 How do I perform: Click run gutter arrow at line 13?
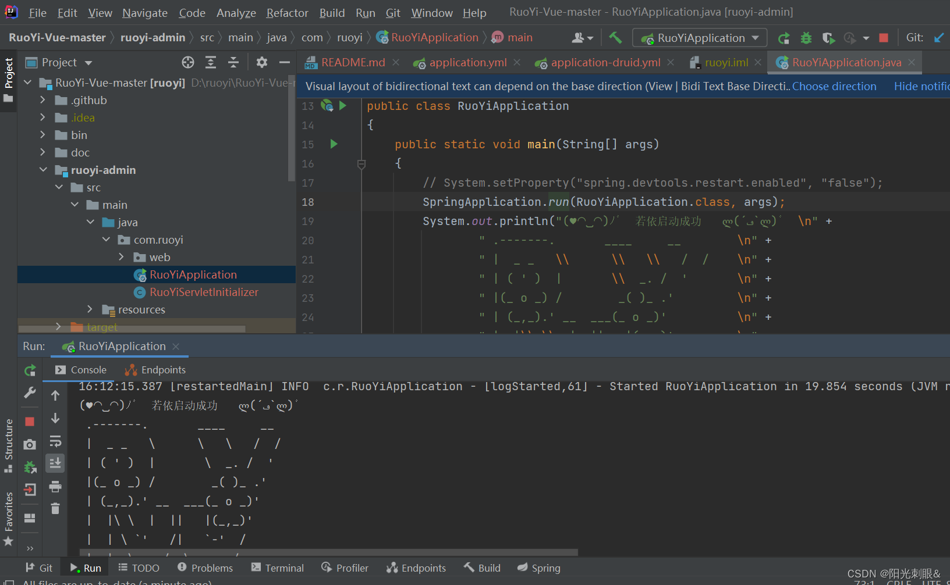point(343,105)
